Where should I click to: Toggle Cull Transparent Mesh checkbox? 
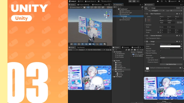161,38
